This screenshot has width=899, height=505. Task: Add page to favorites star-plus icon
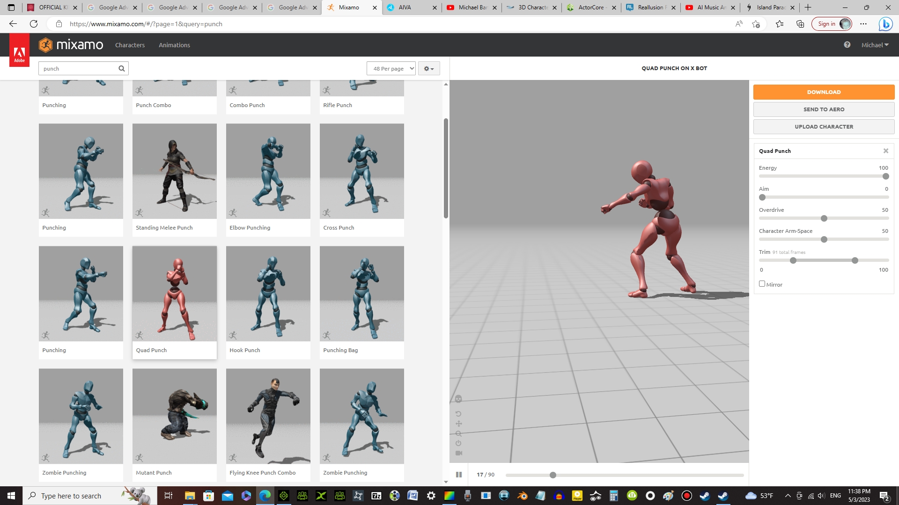click(756, 24)
